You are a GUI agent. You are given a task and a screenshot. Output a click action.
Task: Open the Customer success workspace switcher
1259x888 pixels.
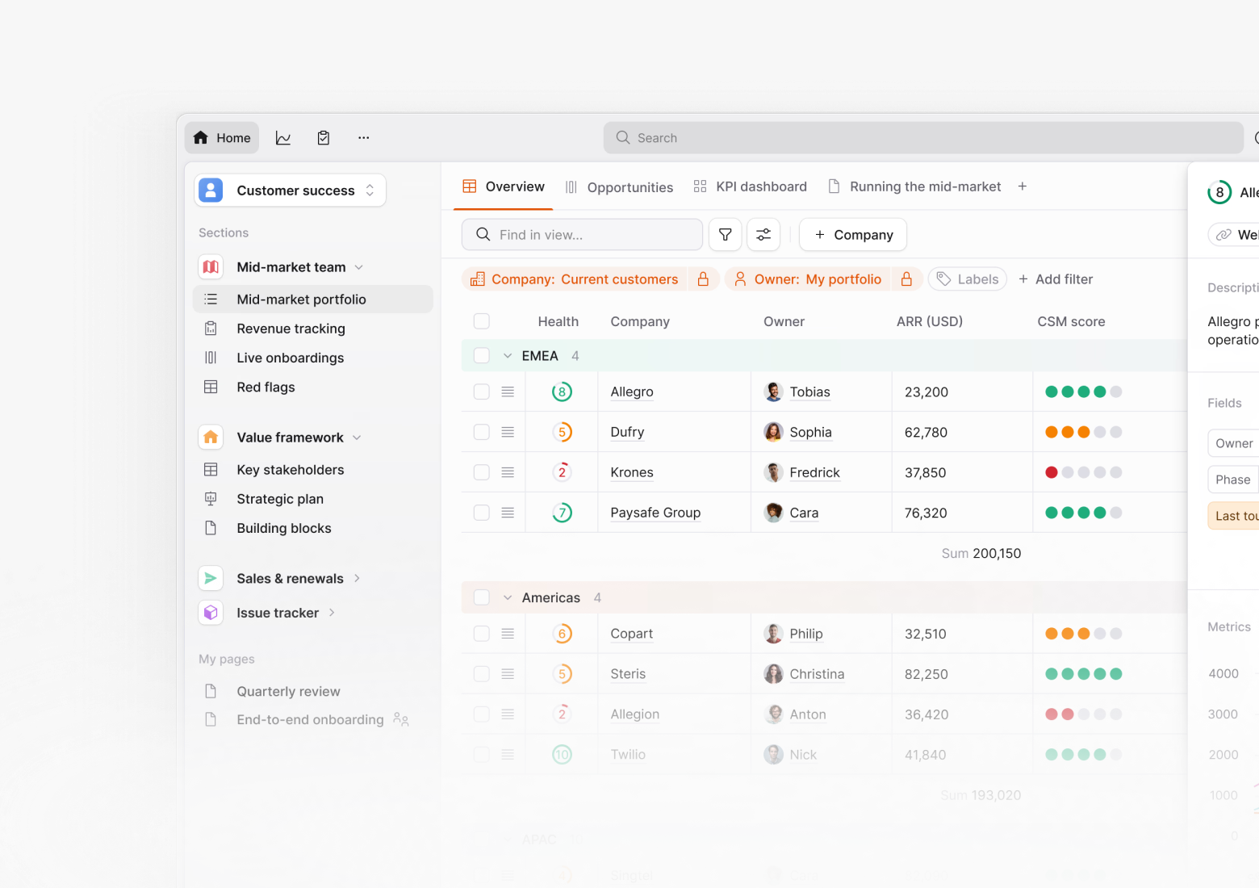click(x=291, y=191)
